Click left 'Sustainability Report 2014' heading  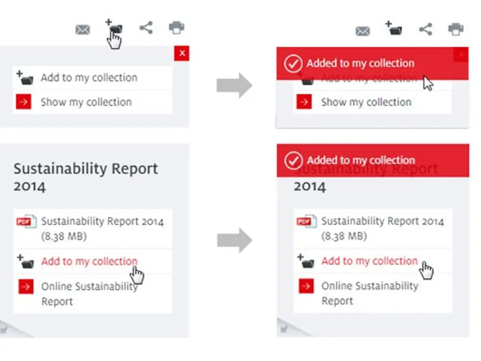tap(86, 177)
